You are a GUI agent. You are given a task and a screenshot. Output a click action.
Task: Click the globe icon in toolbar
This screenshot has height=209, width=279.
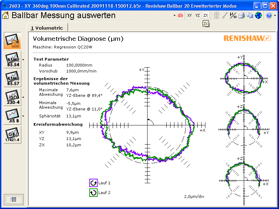258,15
